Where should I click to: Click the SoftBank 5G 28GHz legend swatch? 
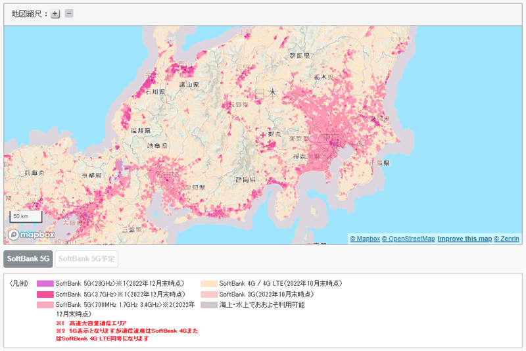[45, 283]
